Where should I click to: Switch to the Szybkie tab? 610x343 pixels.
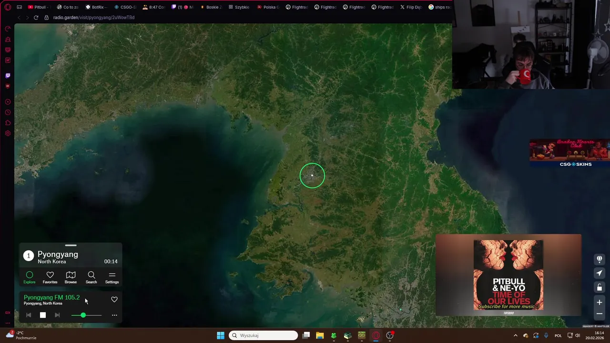click(239, 7)
